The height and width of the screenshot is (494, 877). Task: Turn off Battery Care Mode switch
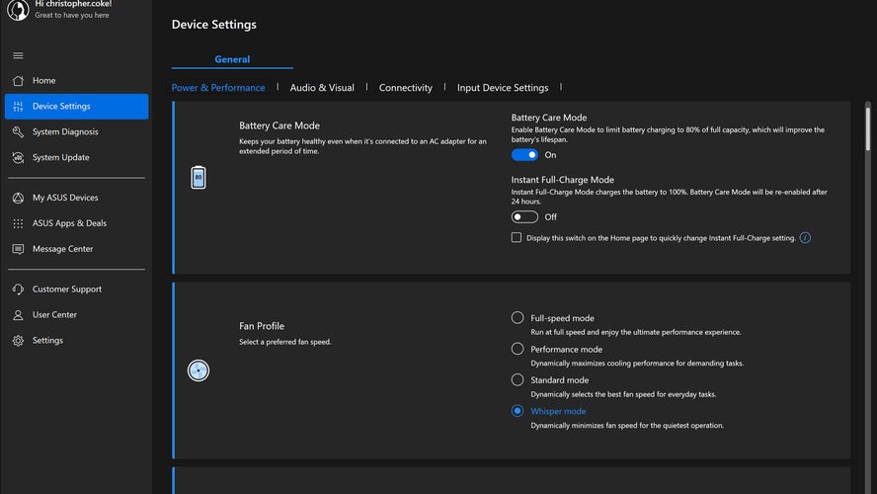coord(524,155)
